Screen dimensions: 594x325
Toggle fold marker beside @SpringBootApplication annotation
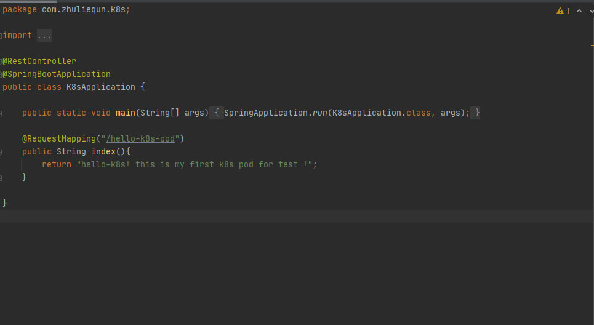coord(1,74)
